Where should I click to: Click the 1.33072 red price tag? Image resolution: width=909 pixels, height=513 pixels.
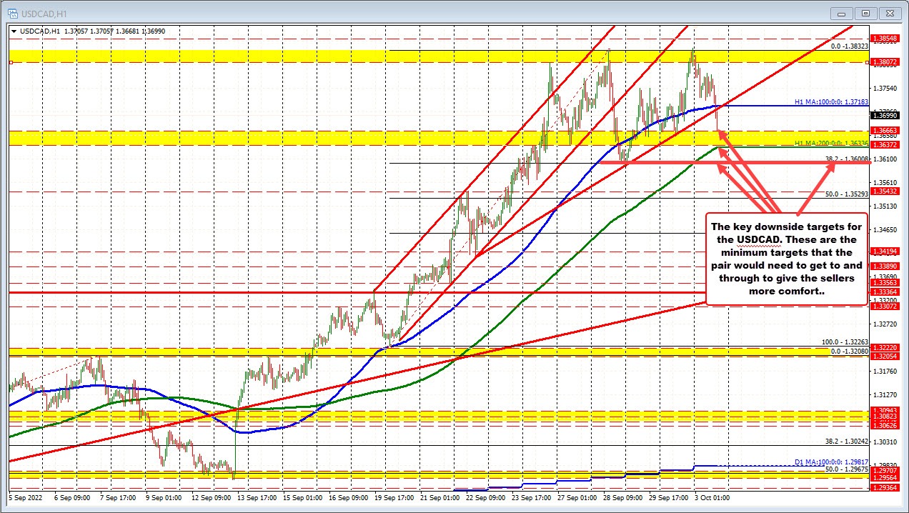click(x=885, y=306)
